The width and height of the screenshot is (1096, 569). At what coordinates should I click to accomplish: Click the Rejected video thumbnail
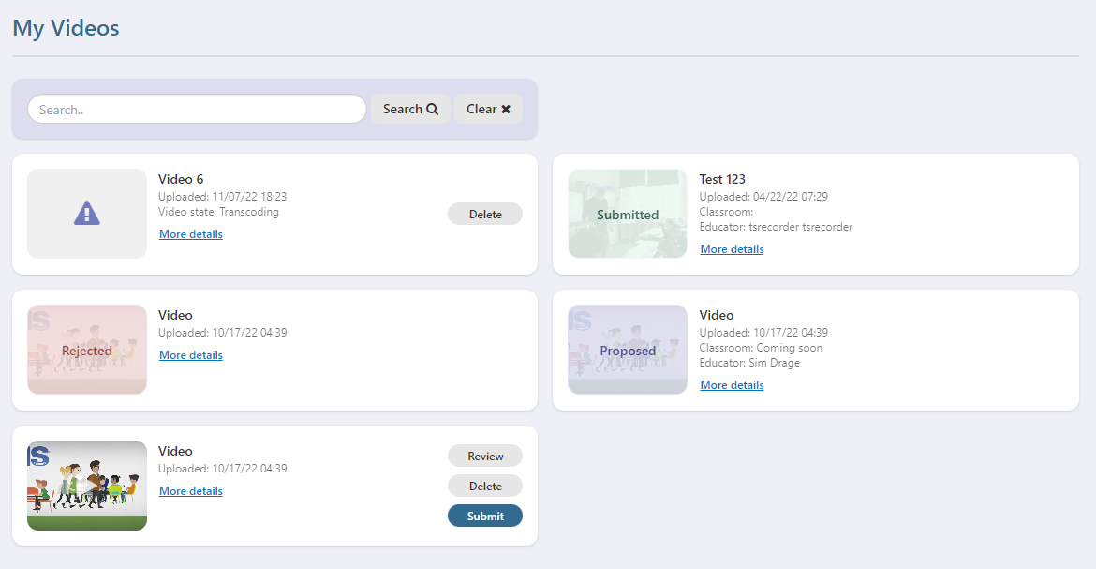pyautogui.click(x=87, y=350)
